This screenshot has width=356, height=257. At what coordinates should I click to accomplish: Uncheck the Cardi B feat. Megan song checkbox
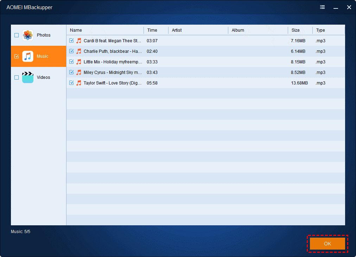tap(71, 40)
